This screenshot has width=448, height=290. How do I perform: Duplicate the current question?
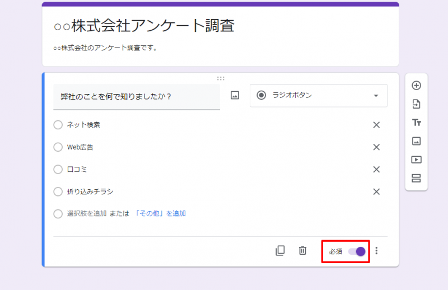280,251
